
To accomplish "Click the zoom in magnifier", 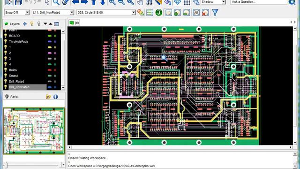I will (x=112, y=2).
